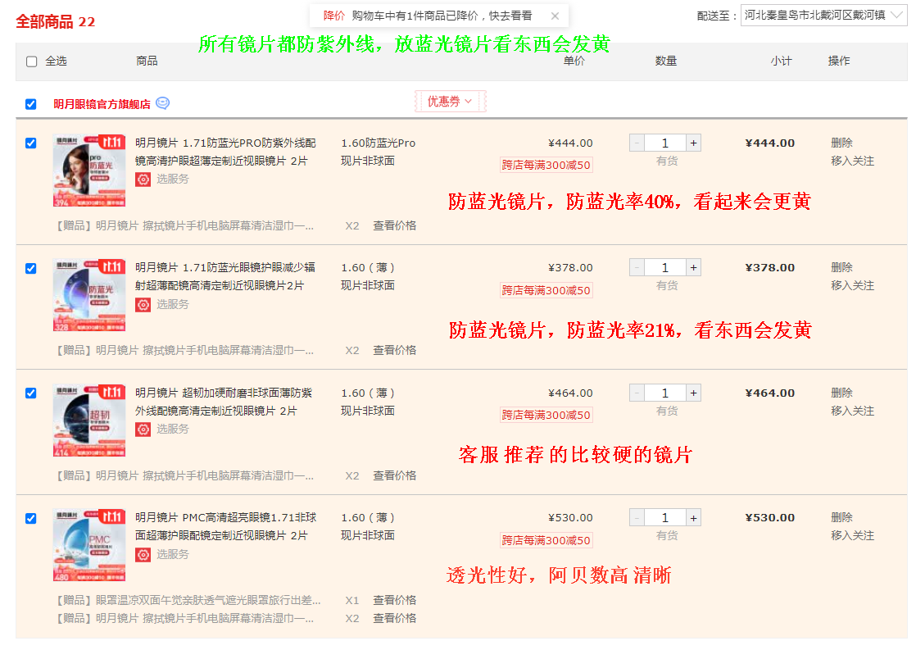
Task: Move the ¥530.00 item to 关注
Action: click(852, 536)
